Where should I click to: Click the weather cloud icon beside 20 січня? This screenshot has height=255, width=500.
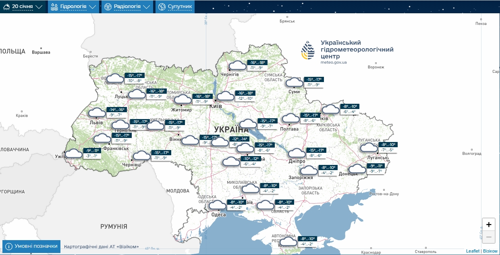click(6, 7)
